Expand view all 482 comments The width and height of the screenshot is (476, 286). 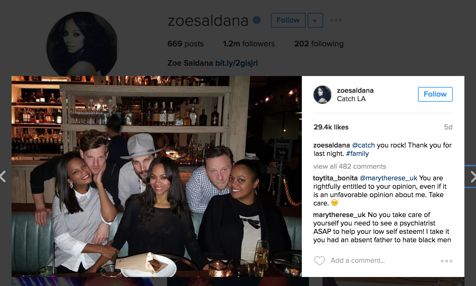pyautogui.click(x=350, y=167)
